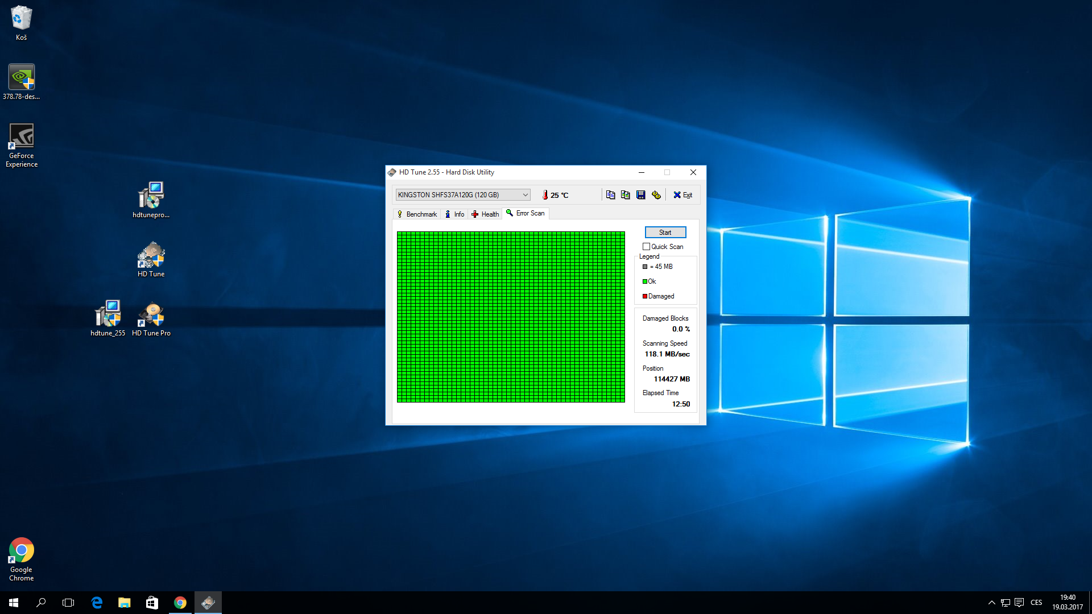Click the elapsed time 12:50 value
Screen dimensions: 1092x614
coord(681,404)
